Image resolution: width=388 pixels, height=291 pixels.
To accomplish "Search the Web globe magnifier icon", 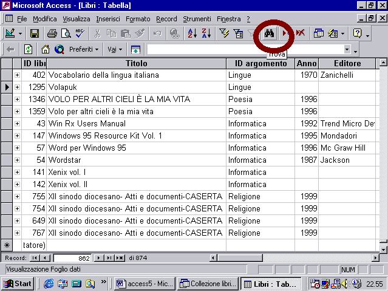I will [60, 49].
